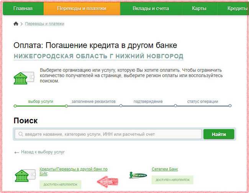Open the Кредиты tab
Screen dimensions: 249x193
click(x=237, y=8)
